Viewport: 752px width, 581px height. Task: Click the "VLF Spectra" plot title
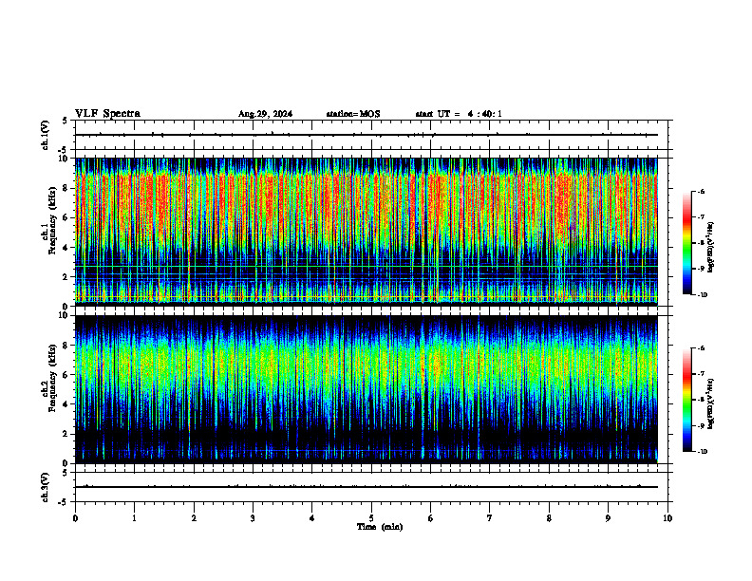coord(107,114)
